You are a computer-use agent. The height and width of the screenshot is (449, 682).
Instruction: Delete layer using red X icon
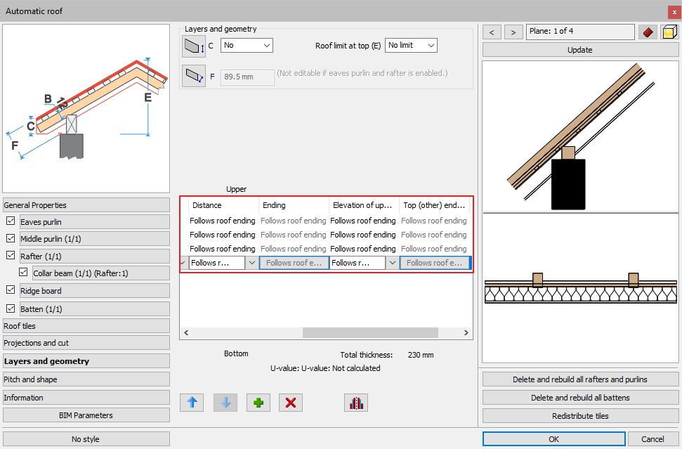(x=291, y=403)
